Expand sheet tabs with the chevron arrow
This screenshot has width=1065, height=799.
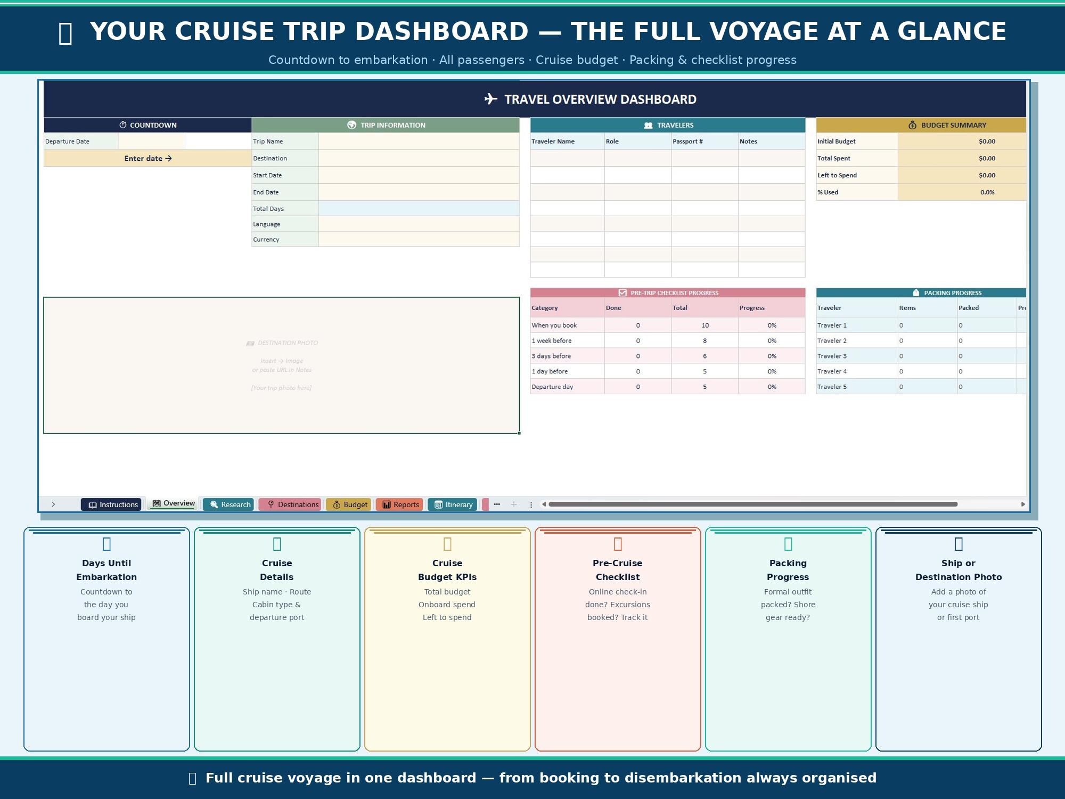pyautogui.click(x=53, y=504)
